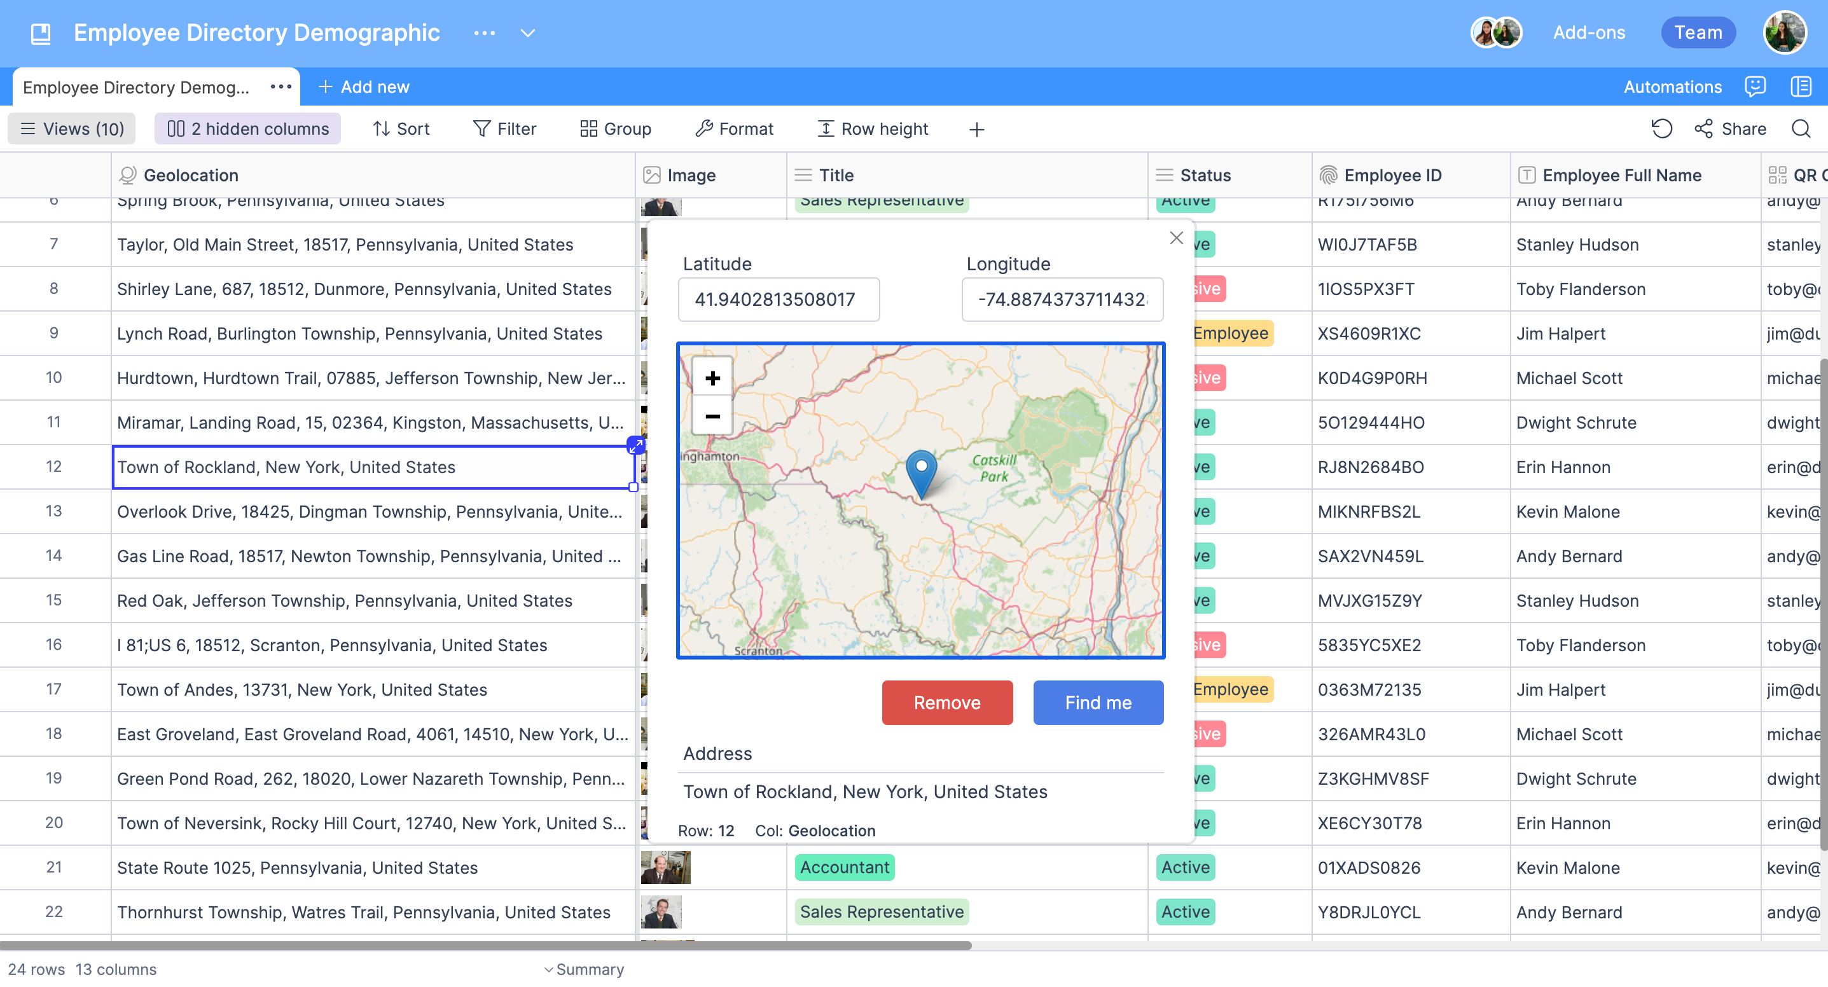This screenshot has width=1828, height=987.
Task: Open the feedback smiley icon top right
Action: pos(1755,86)
